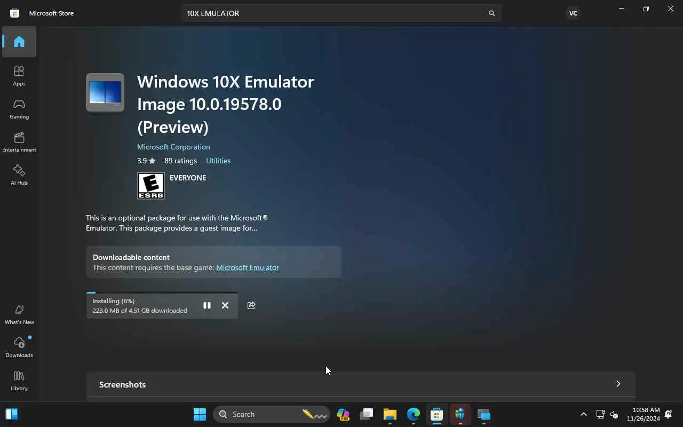Open the Windows Start menu
The width and height of the screenshot is (683, 427).
point(200,414)
